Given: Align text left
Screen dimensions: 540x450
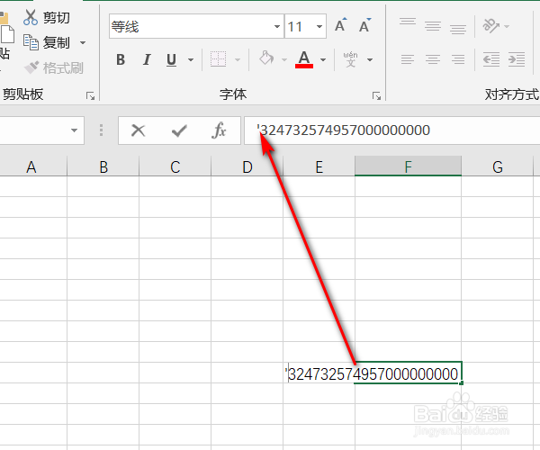Looking at the screenshot, I should [x=408, y=59].
